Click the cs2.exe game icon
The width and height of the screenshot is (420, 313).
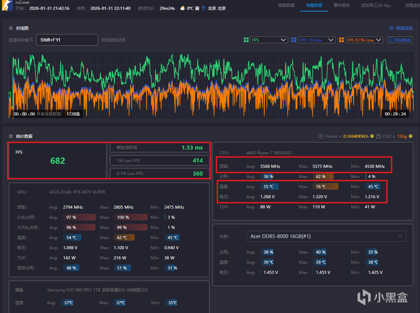(x=7, y=5)
